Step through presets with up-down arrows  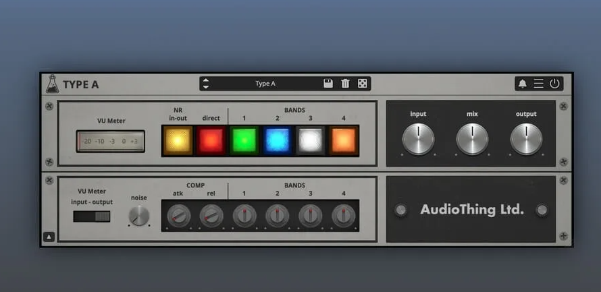pyautogui.click(x=206, y=84)
